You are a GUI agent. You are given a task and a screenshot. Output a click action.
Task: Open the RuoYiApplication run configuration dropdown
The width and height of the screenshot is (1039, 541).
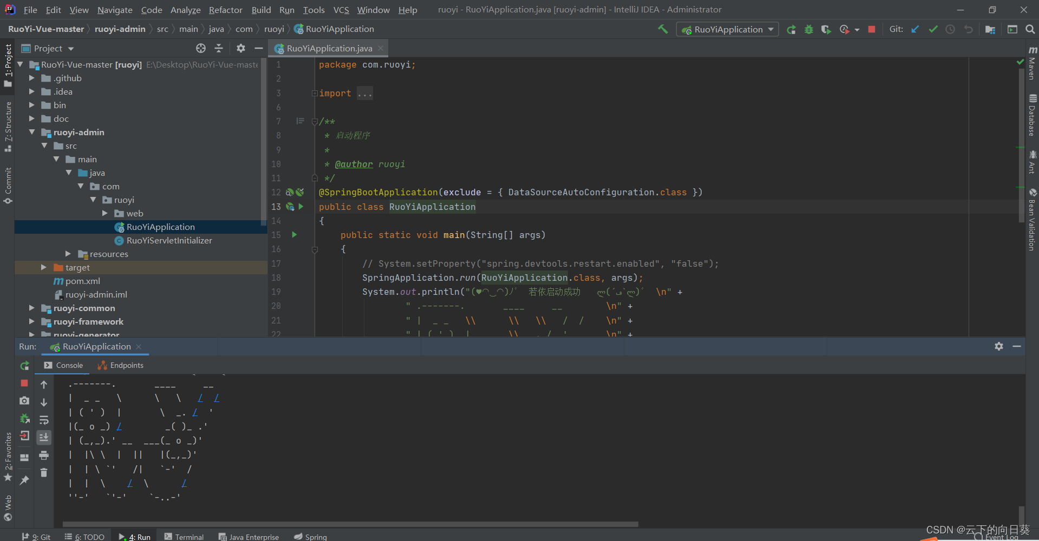(728, 30)
